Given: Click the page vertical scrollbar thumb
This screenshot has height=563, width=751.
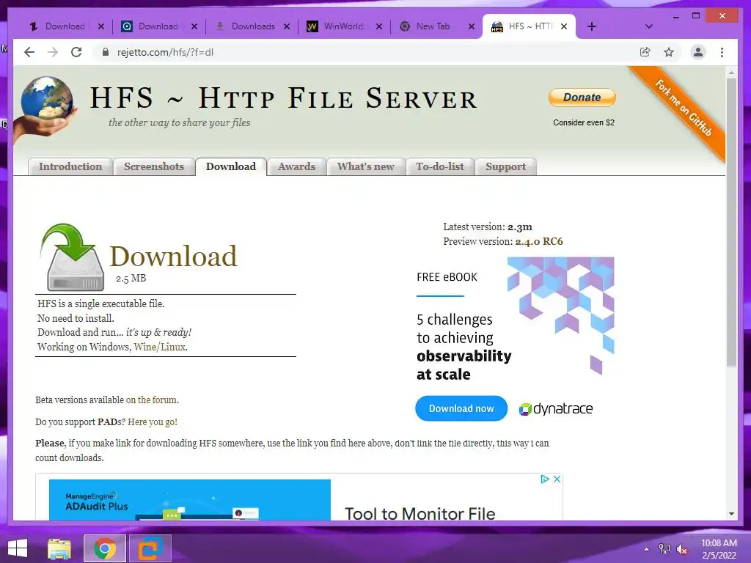Looking at the screenshot, I should [731, 223].
